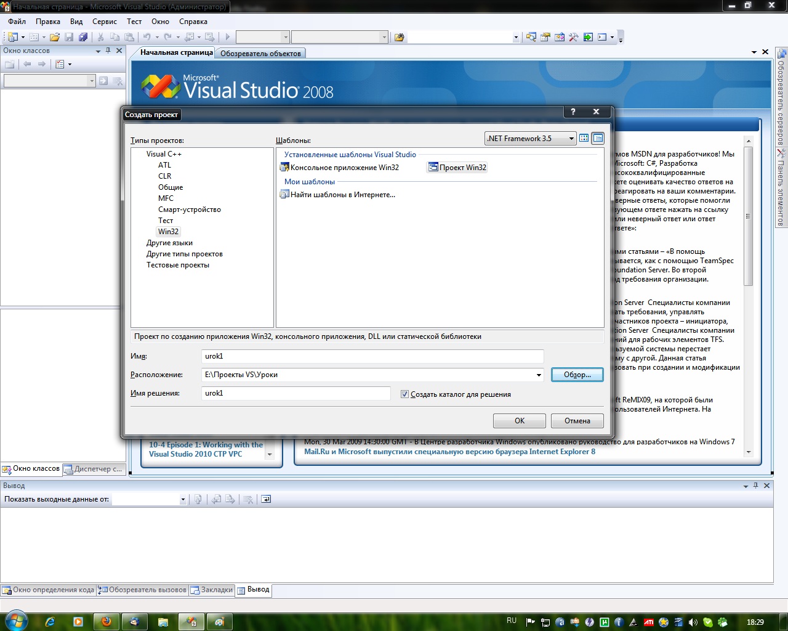
Task: Open the Class View search combo box
Action: (50, 81)
